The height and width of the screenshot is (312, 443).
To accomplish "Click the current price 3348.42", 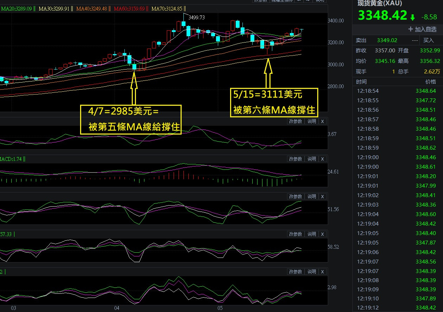I will point(382,16).
